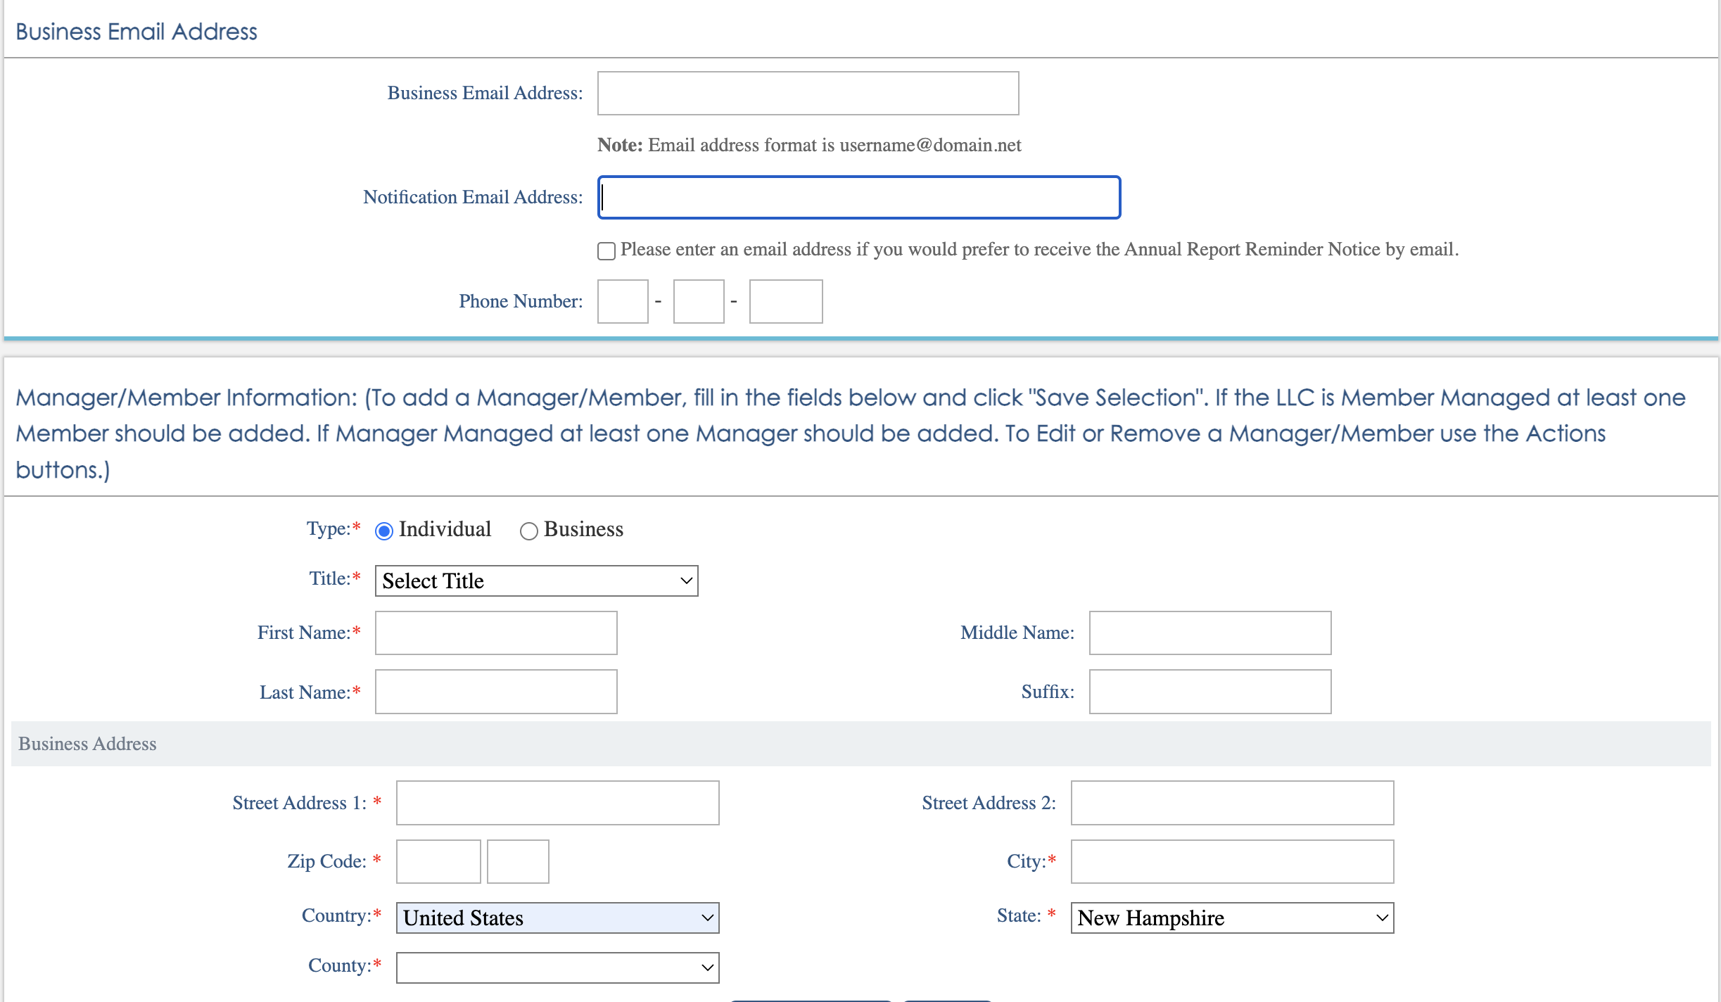Click the Street Address 1 input field
This screenshot has width=1721, height=1002.
pyautogui.click(x=557, y=803)
